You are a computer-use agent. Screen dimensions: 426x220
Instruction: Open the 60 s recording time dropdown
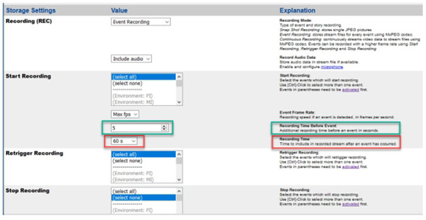pos(124,141)
